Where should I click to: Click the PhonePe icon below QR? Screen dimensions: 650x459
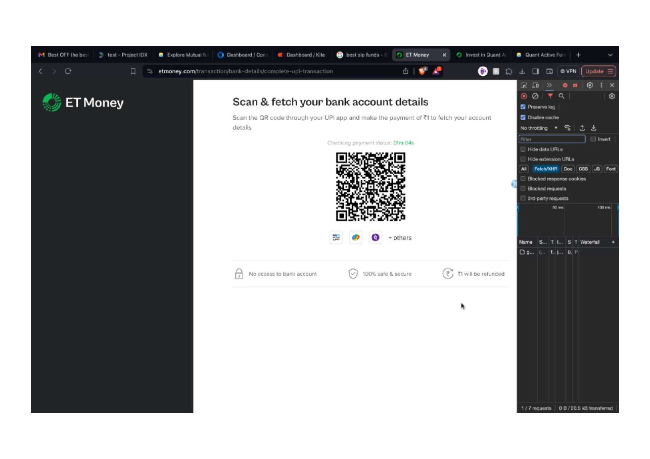[x=375, y=237]
